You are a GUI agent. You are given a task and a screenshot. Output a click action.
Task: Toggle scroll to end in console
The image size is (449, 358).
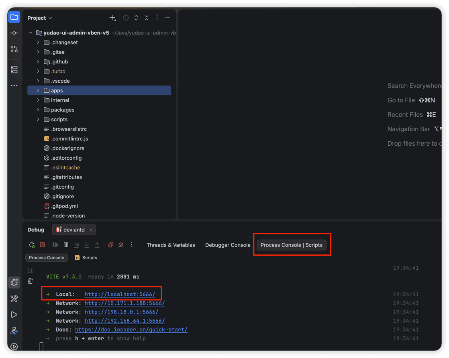(31, 270)
